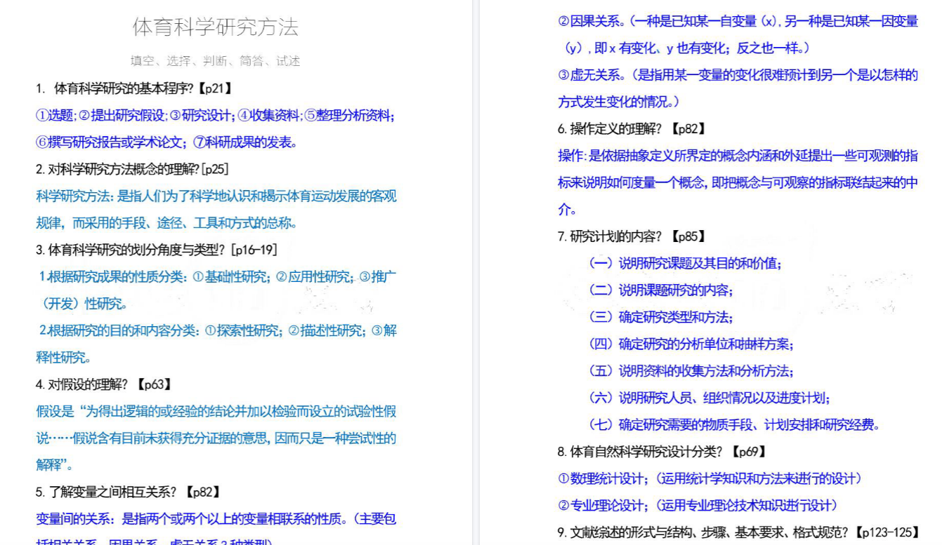Click the subtitle 填空、选择、判断、简答、试述

[215, 61]
